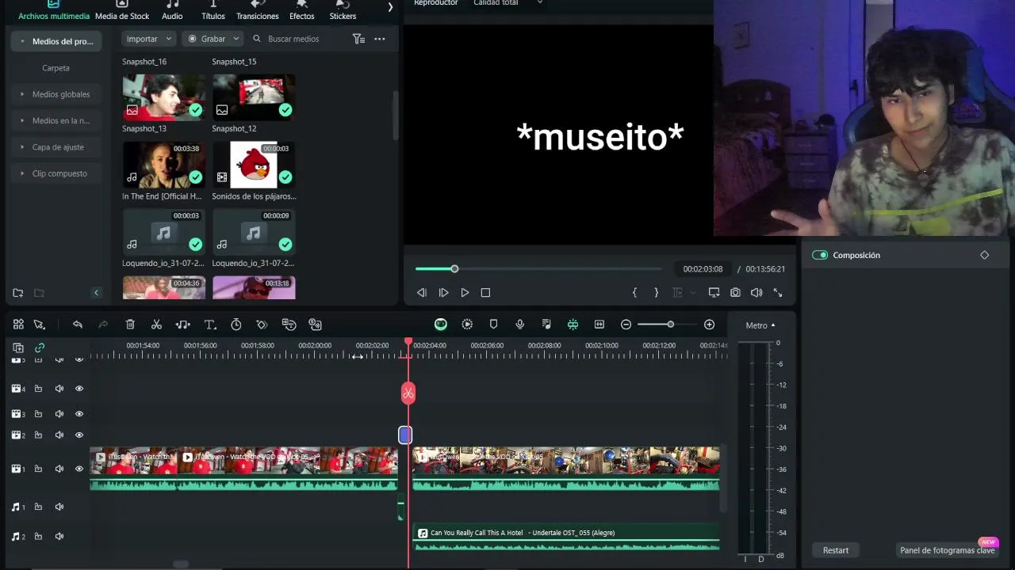Show more tabs with the right arrow
Image resolution: width=1015 pixels, height=570 pixels.
[390, 7]
